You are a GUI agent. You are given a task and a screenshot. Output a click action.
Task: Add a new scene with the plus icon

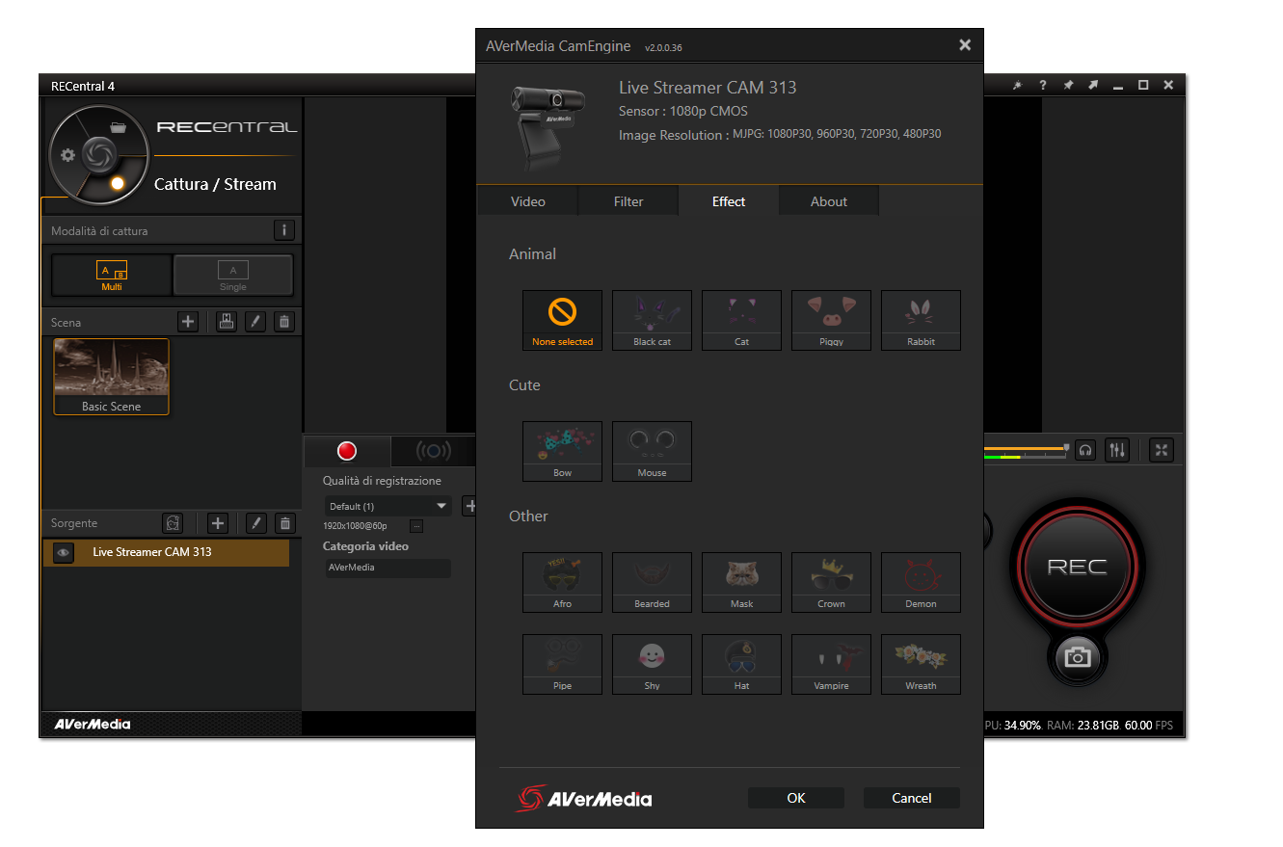(188, 322)
